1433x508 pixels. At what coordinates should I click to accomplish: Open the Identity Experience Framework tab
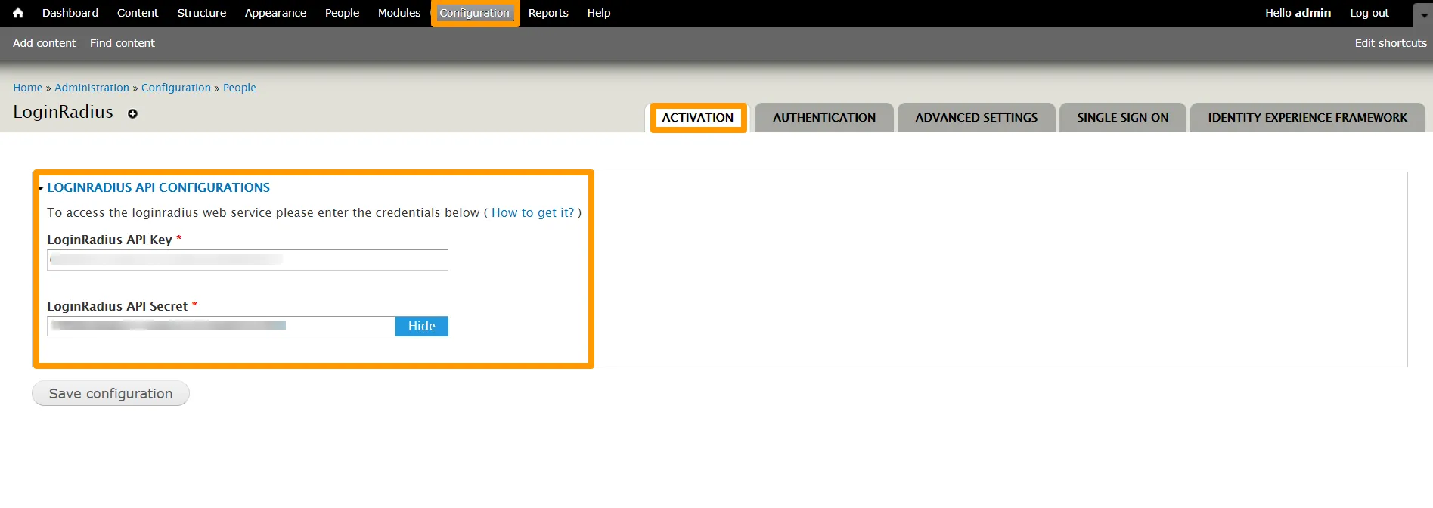click(x=1307, y=118)
